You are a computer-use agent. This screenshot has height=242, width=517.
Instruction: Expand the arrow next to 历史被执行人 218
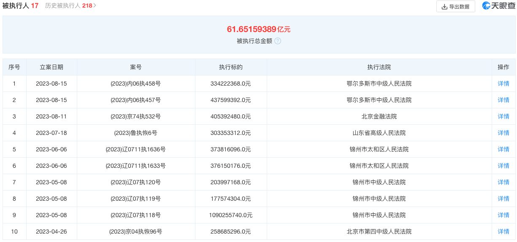click(x=95, y=6)
